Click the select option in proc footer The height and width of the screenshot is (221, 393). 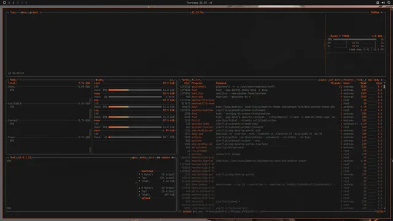[187, 212]
